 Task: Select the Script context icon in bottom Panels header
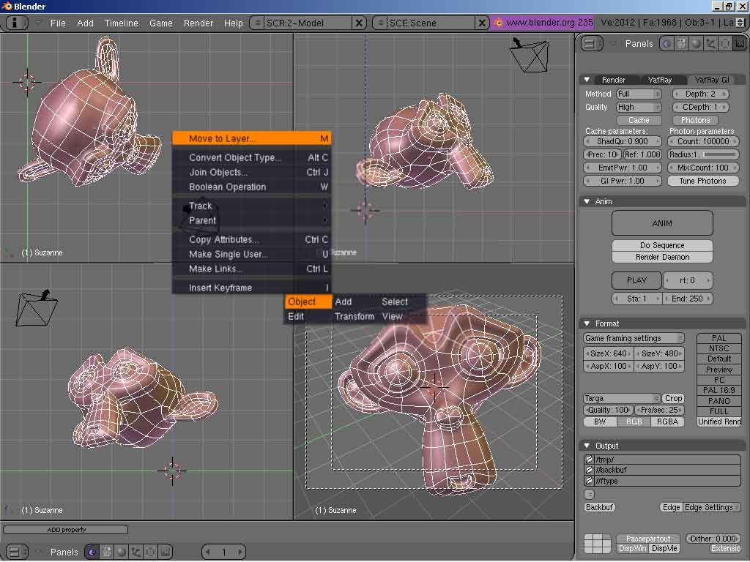pos(106,552)
